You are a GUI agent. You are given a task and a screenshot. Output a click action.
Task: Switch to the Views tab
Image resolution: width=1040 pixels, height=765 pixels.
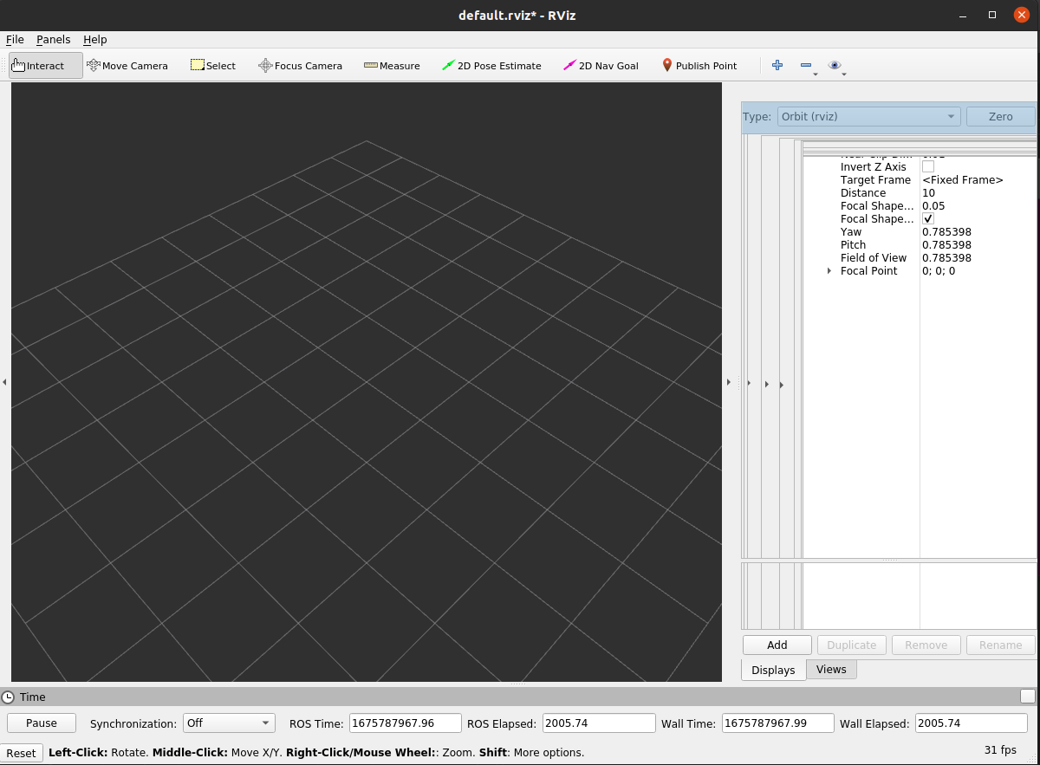(831, 669)
